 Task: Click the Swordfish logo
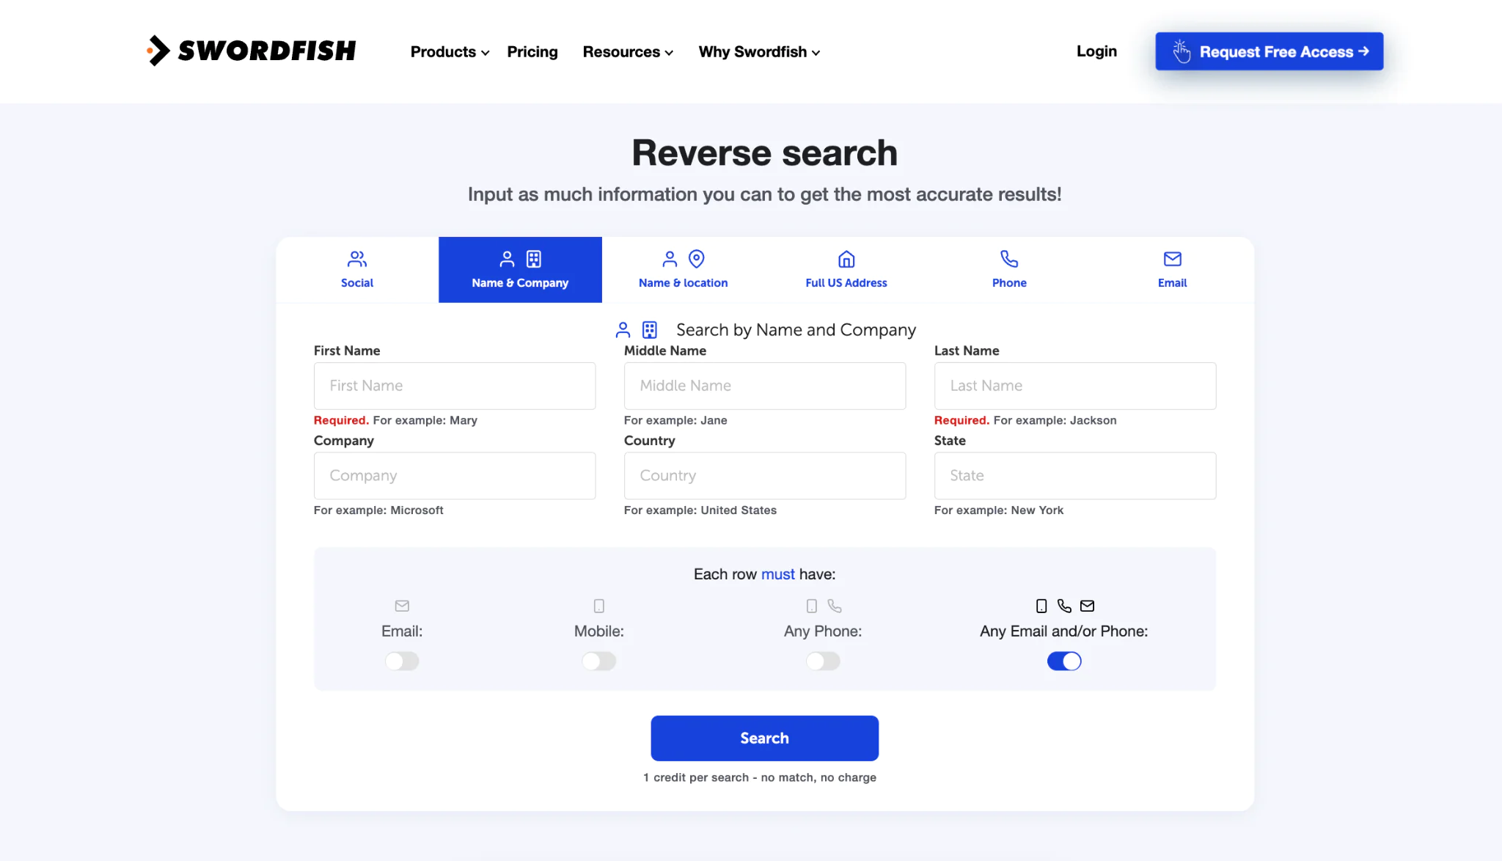click(x=251, y=51)
